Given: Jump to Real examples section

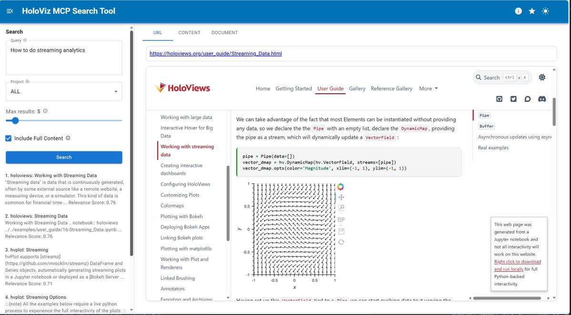Looking at the screenshot, I should coord(493,148).
